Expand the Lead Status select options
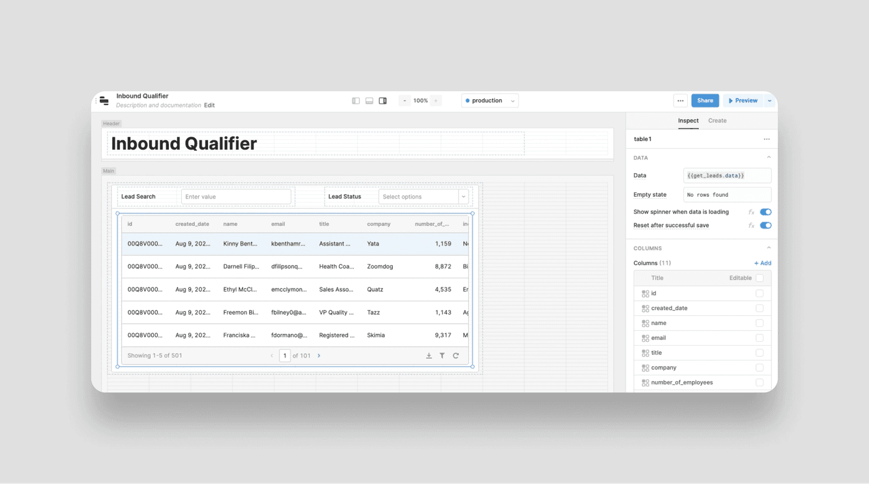This screenshot has height=484, width=869. tap(463, 197)
